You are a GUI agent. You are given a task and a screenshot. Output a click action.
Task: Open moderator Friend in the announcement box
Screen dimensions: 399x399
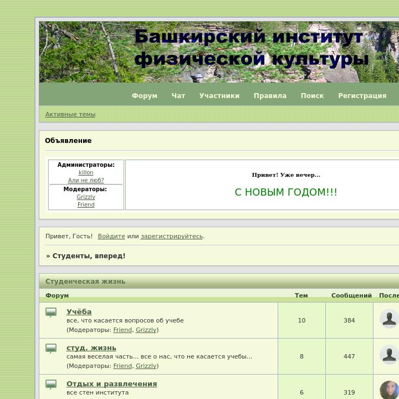tap(86, 204)
